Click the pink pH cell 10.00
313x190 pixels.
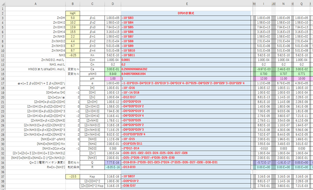coord(302,78)
